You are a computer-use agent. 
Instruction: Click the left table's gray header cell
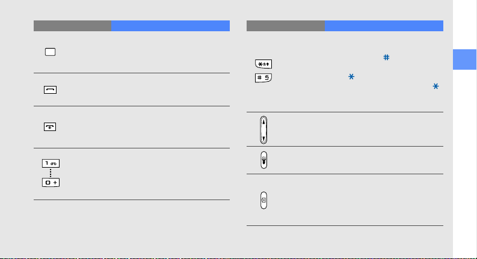tap(72, 26)
